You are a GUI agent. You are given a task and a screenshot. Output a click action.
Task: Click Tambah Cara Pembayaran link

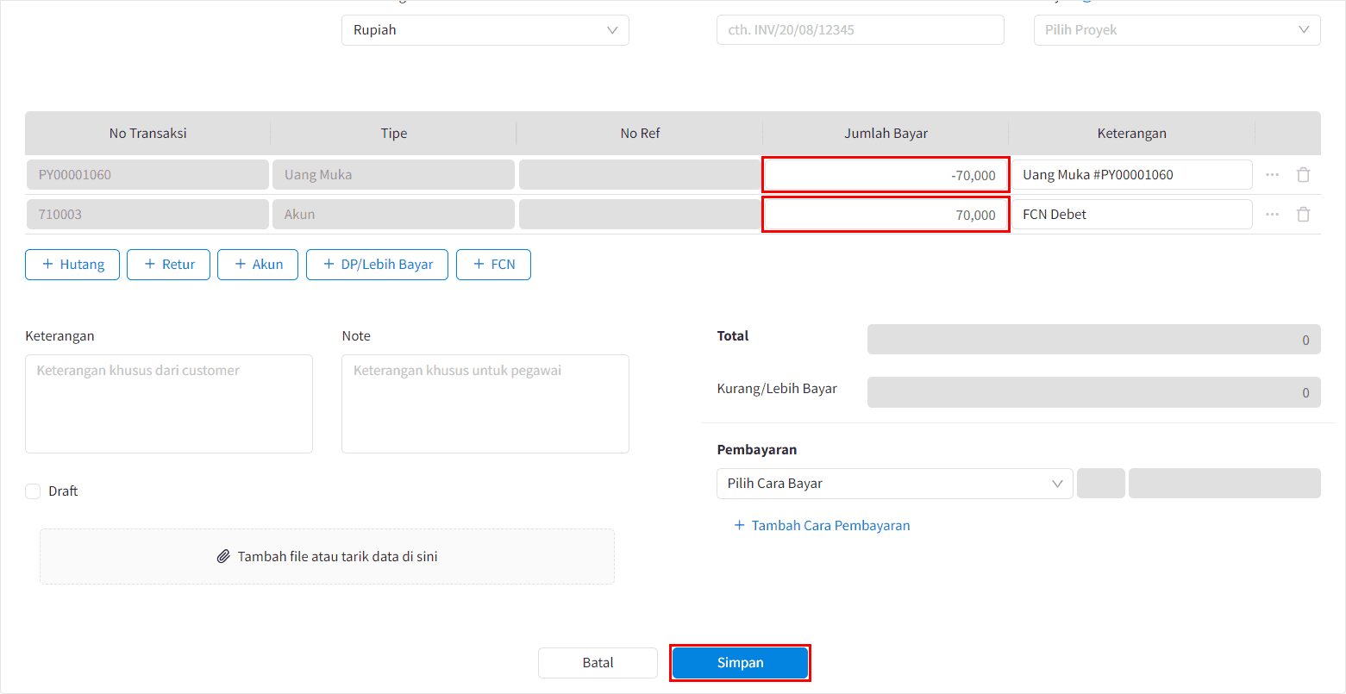click(x=822, y=525)
